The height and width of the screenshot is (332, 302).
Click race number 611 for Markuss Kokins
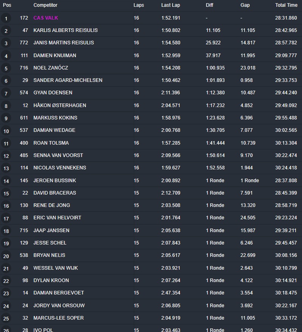[24, 118]
